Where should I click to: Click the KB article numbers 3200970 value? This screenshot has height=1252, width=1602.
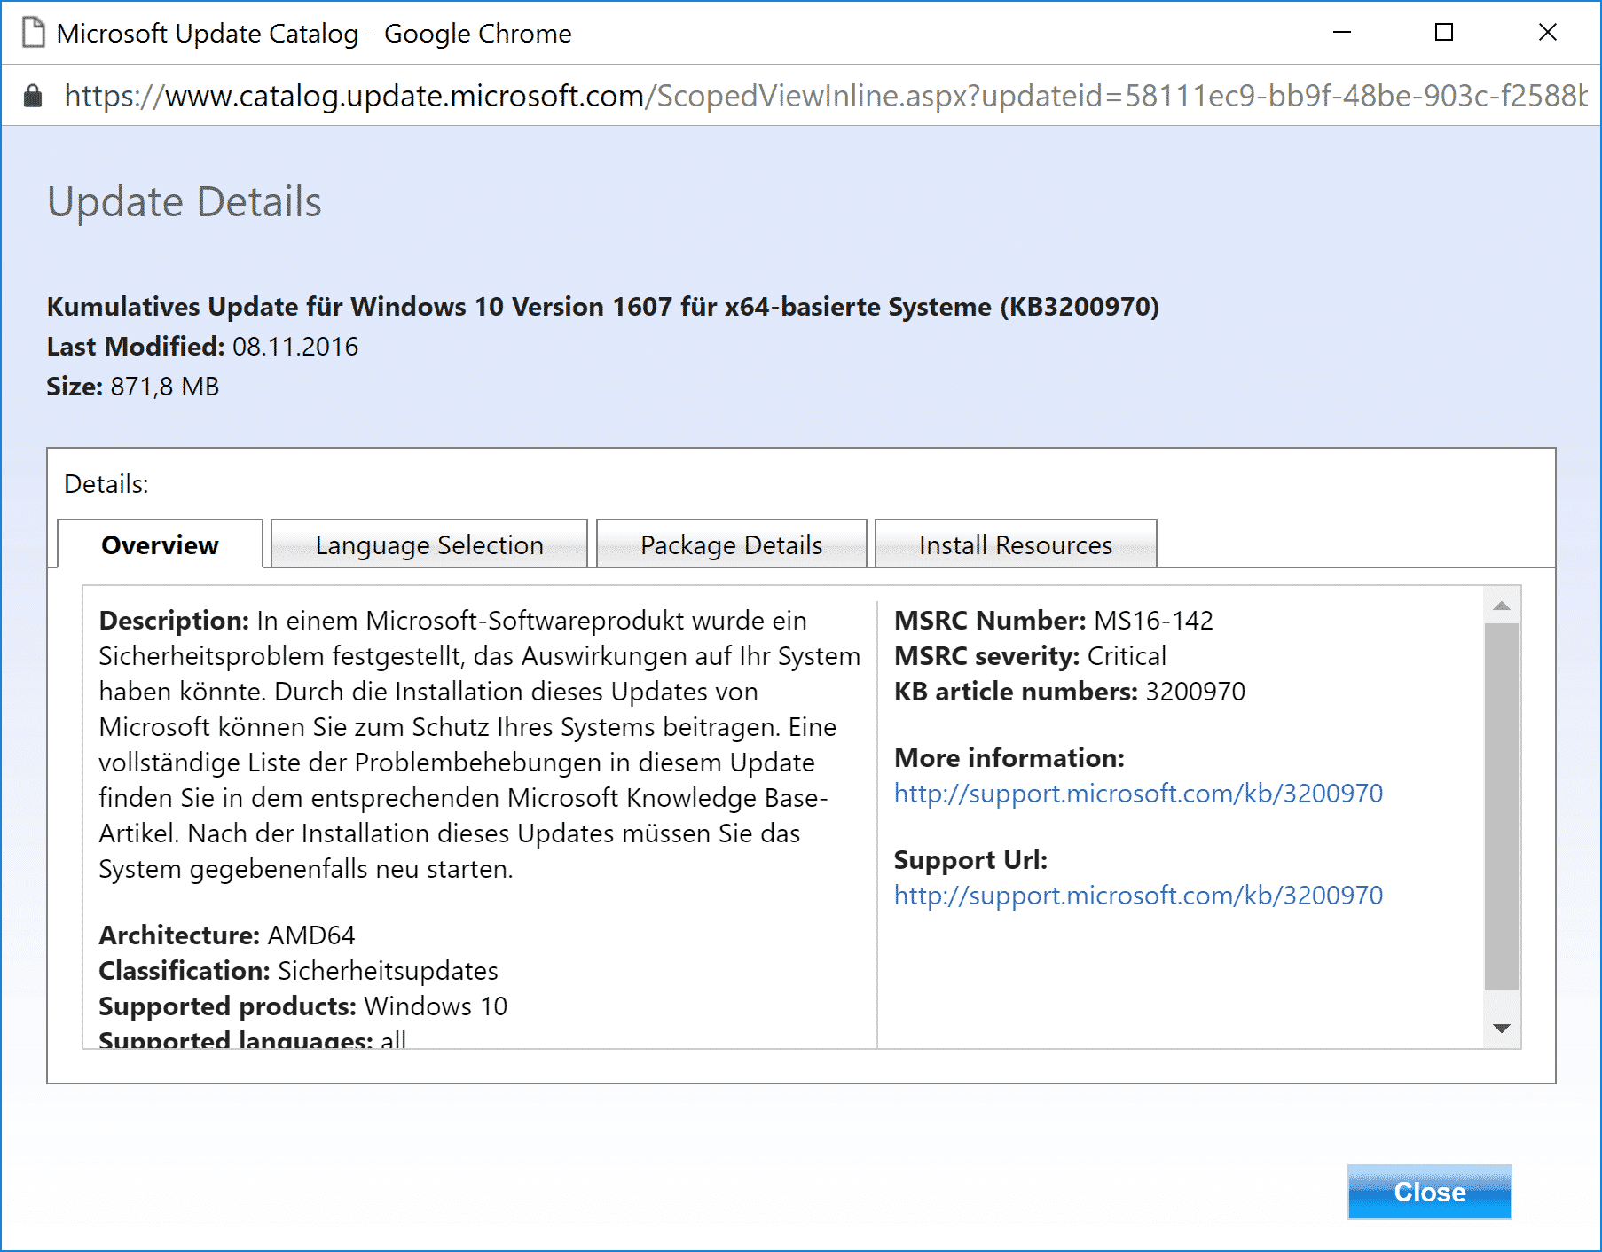click(1196, 692)
